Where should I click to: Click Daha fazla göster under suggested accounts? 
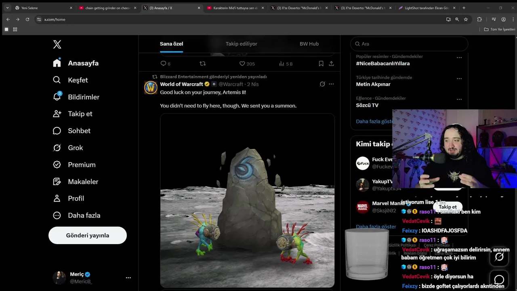376,227
